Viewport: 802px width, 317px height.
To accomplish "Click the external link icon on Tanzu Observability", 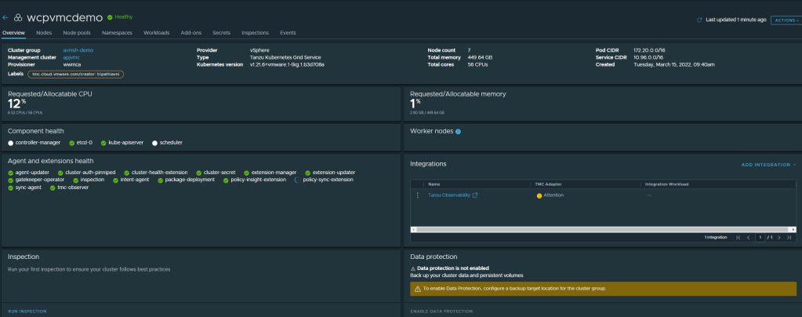I will (475, 195).
